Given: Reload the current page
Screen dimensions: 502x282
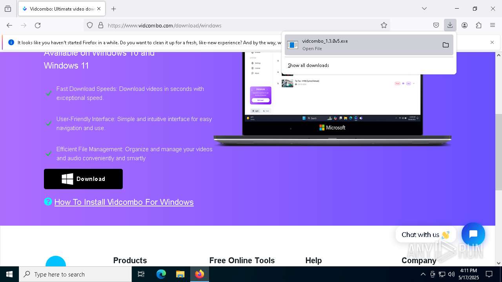Looking at the screenshot, I should (x=38, y=25).
